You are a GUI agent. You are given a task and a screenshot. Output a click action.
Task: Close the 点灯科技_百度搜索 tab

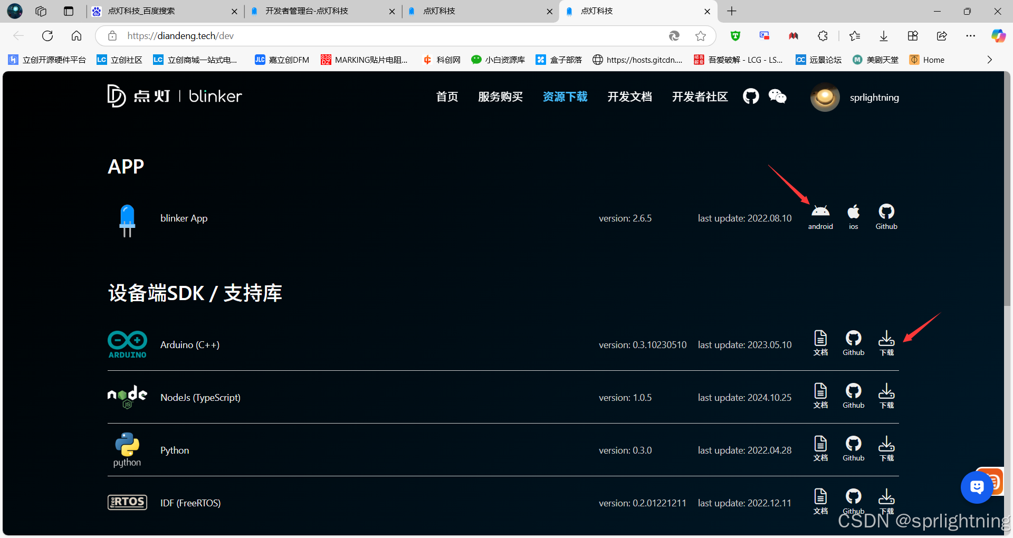(234, 11)
